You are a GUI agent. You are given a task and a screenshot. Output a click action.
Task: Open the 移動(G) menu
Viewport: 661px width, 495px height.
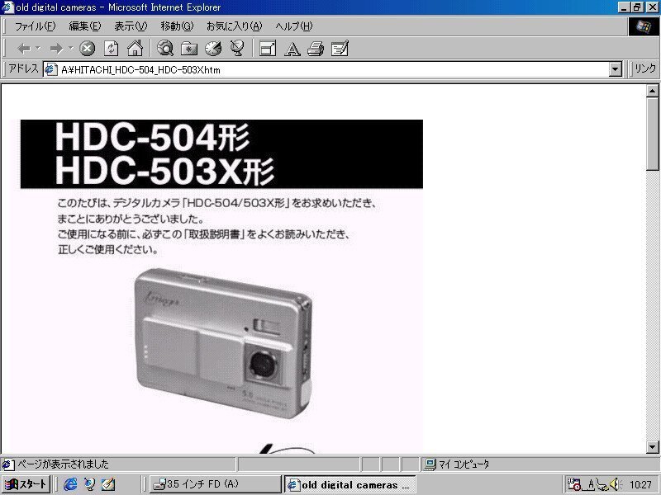pyautogui.click(x=177, y=26)
